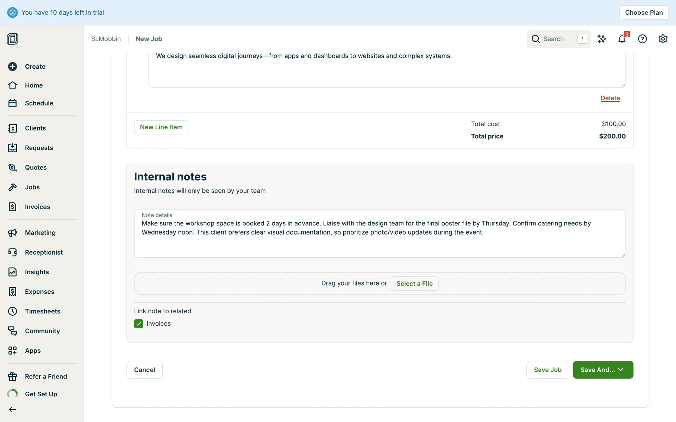Go to Jobs in the sidebar

click(x=32, y=187)
